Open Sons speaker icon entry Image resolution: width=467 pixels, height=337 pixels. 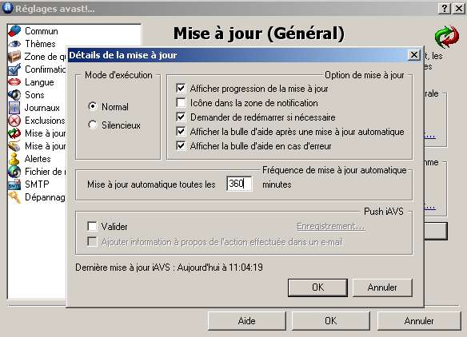(x=14, y=95)
